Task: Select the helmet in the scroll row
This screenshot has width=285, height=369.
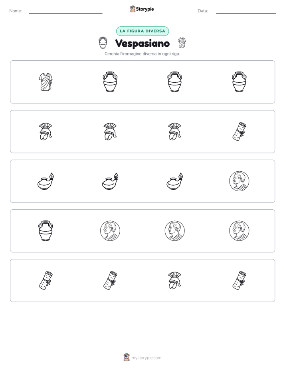Action: [175, 280]
